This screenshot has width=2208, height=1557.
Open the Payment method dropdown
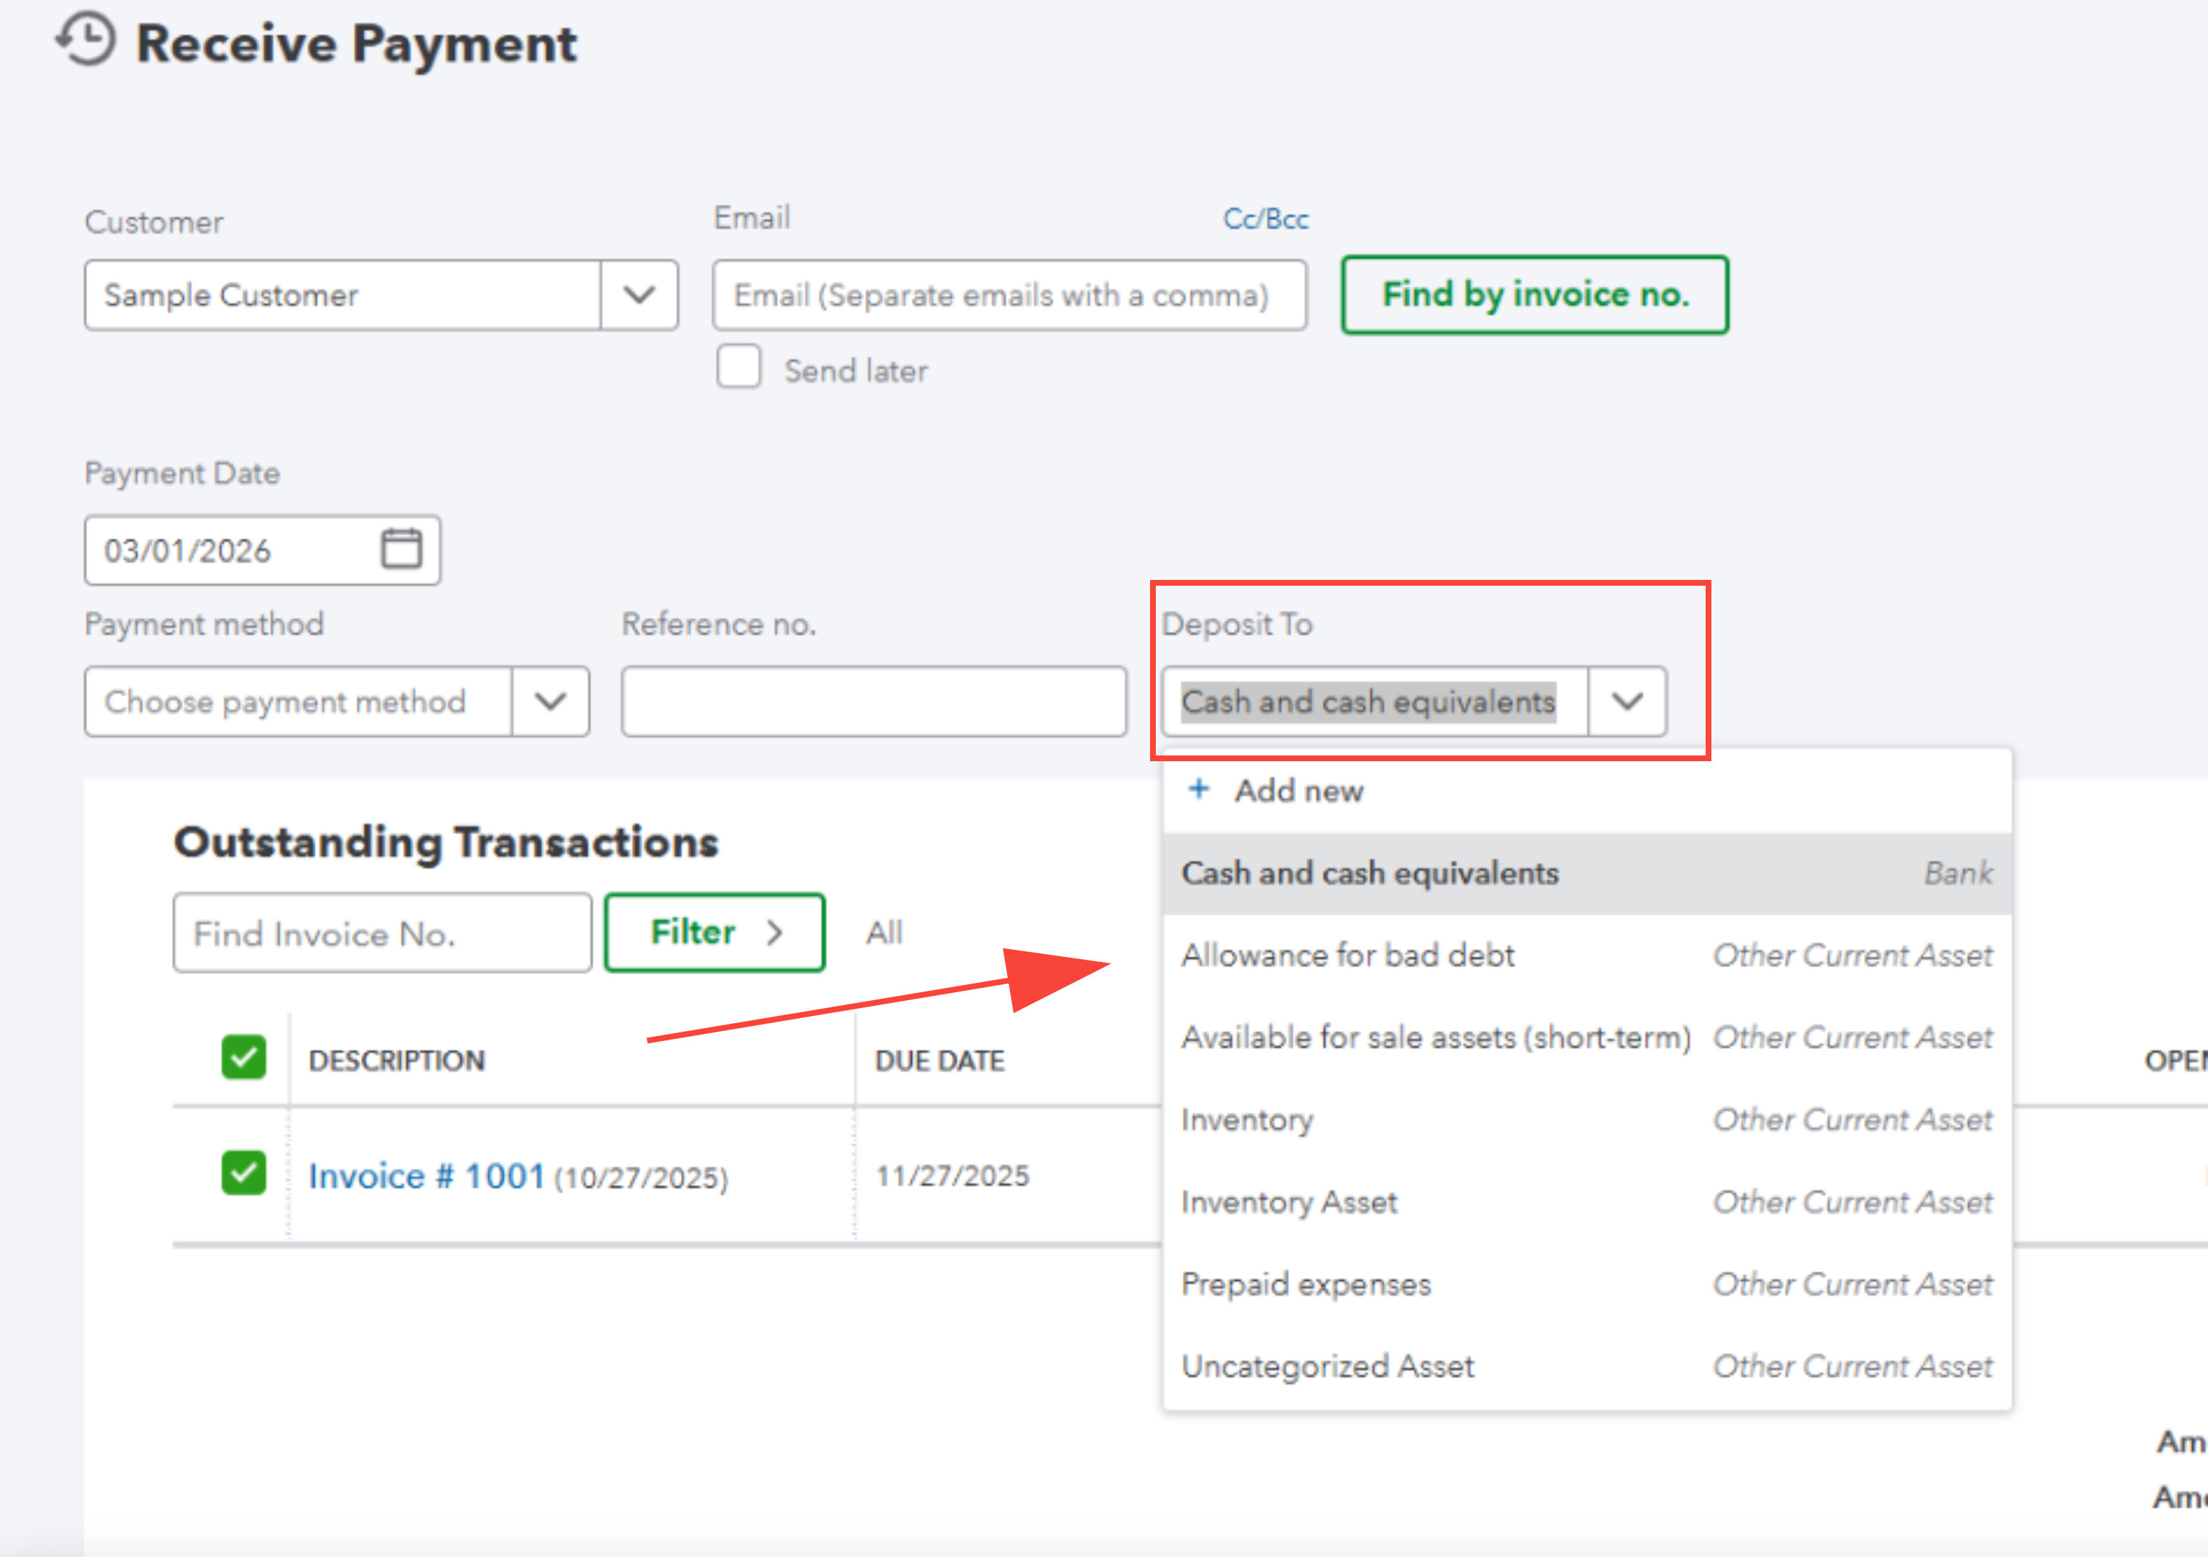337,702
